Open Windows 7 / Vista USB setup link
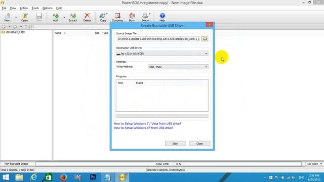The image size is (324, 182). (147, 123)
